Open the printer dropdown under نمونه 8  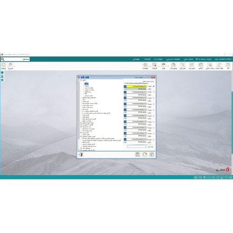point(125,130)
